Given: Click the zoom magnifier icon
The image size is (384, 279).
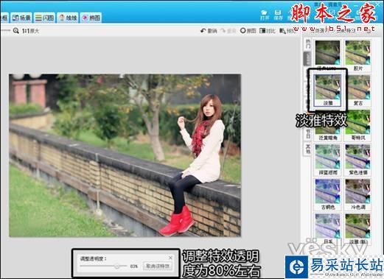Looking at the screenshot, I should tap(16, 31).
